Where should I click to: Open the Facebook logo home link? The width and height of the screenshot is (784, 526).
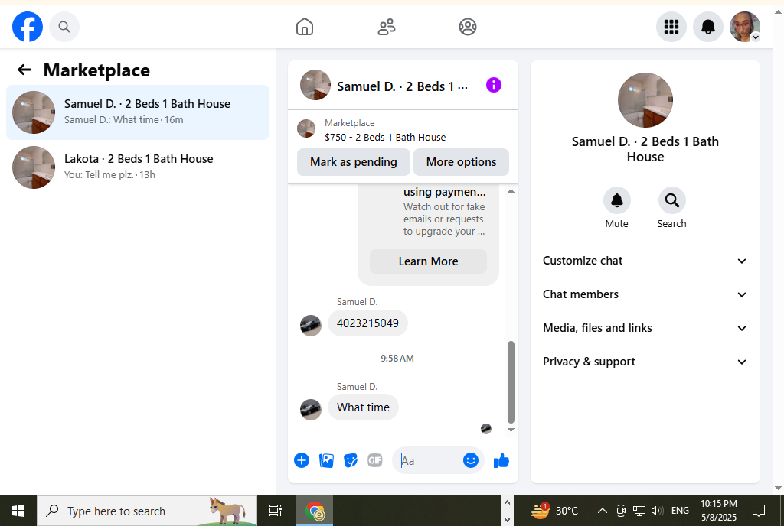28,27
